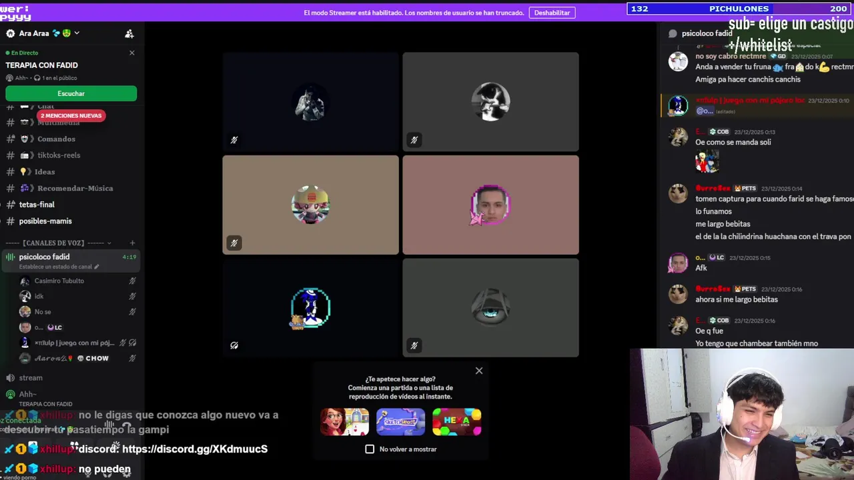854x480 pixels.
Task: Expand the Ara Araa server dropdown
Action: (77, 33)
